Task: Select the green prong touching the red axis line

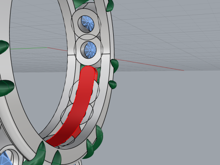Action: (x=115, y=66)
